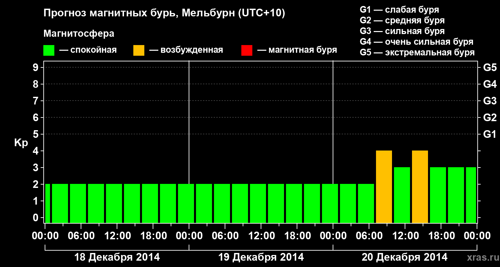Click the '18 Декабря 2014' date label

117,257
